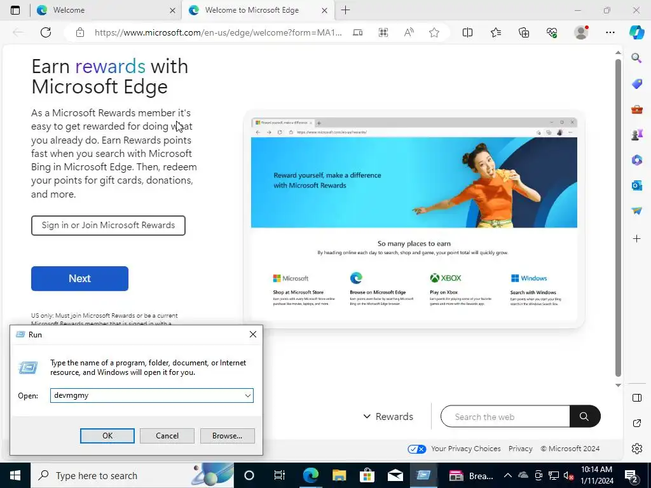
Task: View site information lock icon
Action: [x=80, y=32]
